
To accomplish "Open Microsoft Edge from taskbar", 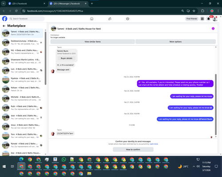I will pyautogui.click(x=21, y=159).
